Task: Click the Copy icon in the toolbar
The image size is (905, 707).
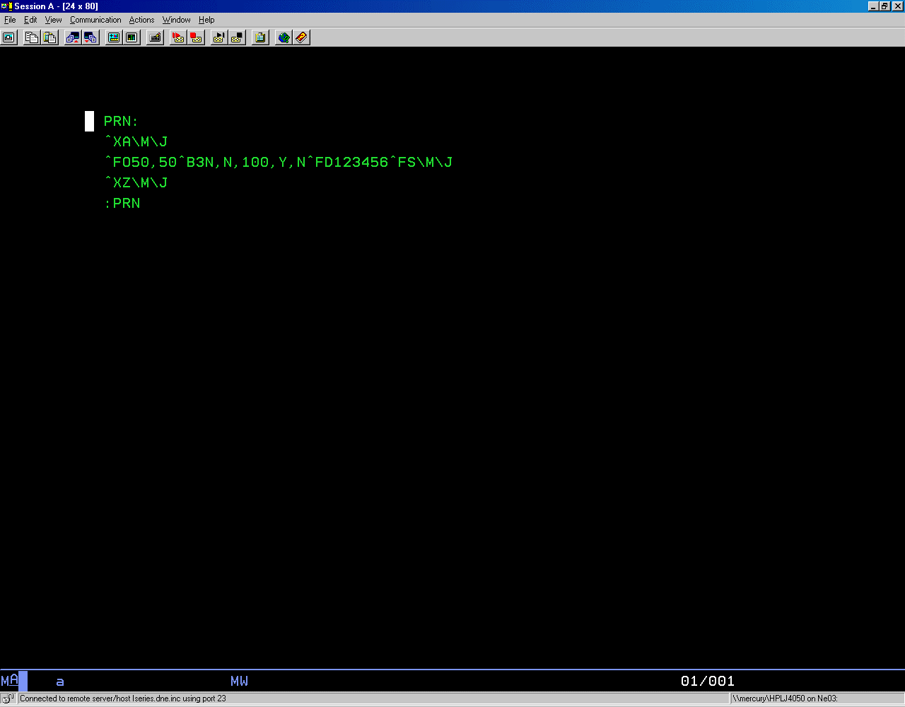Action: (31, 37)
